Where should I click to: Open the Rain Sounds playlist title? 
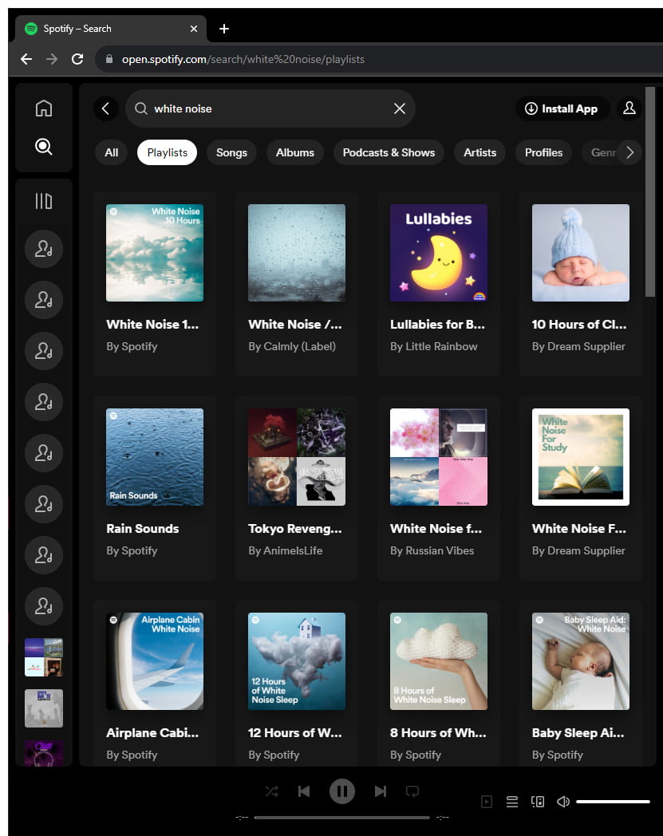[x=143, y=528]
